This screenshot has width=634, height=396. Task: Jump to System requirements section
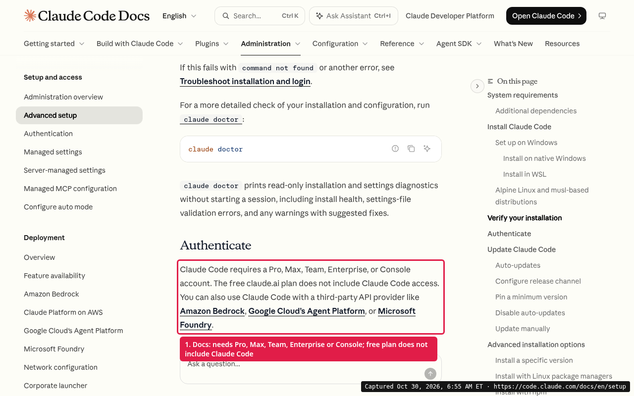point(523,95)
